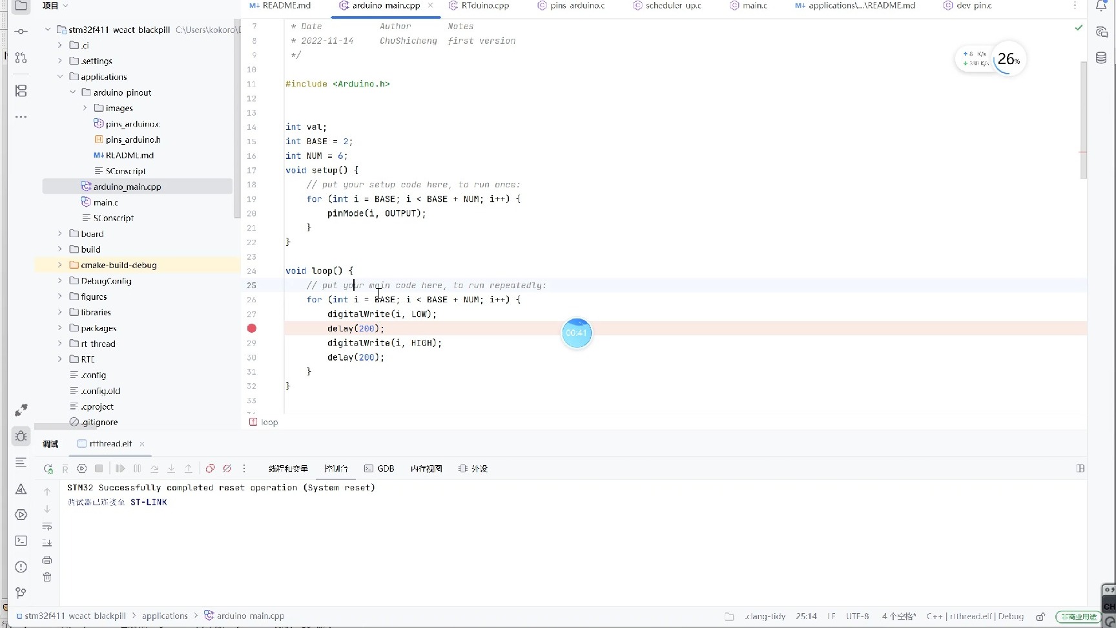This screenshot has width=1116, height=628.
Task: Open the AI Assistant panel
Action: [1102, 31]
